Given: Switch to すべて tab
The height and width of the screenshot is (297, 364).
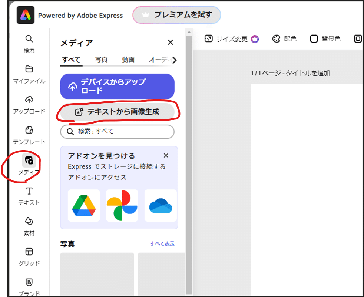Looking at the screenshot, I should (x=71, y=60).
